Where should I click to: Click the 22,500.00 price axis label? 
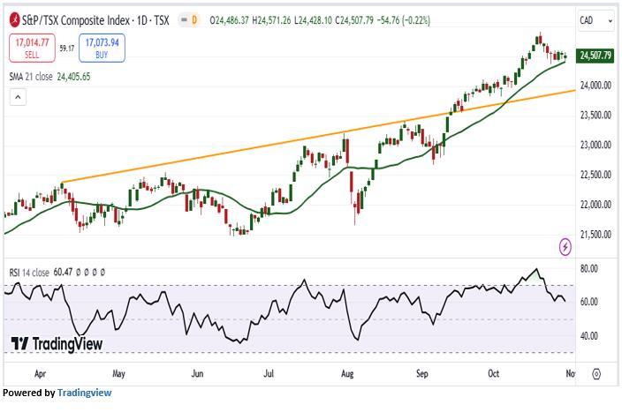(595, 175)
